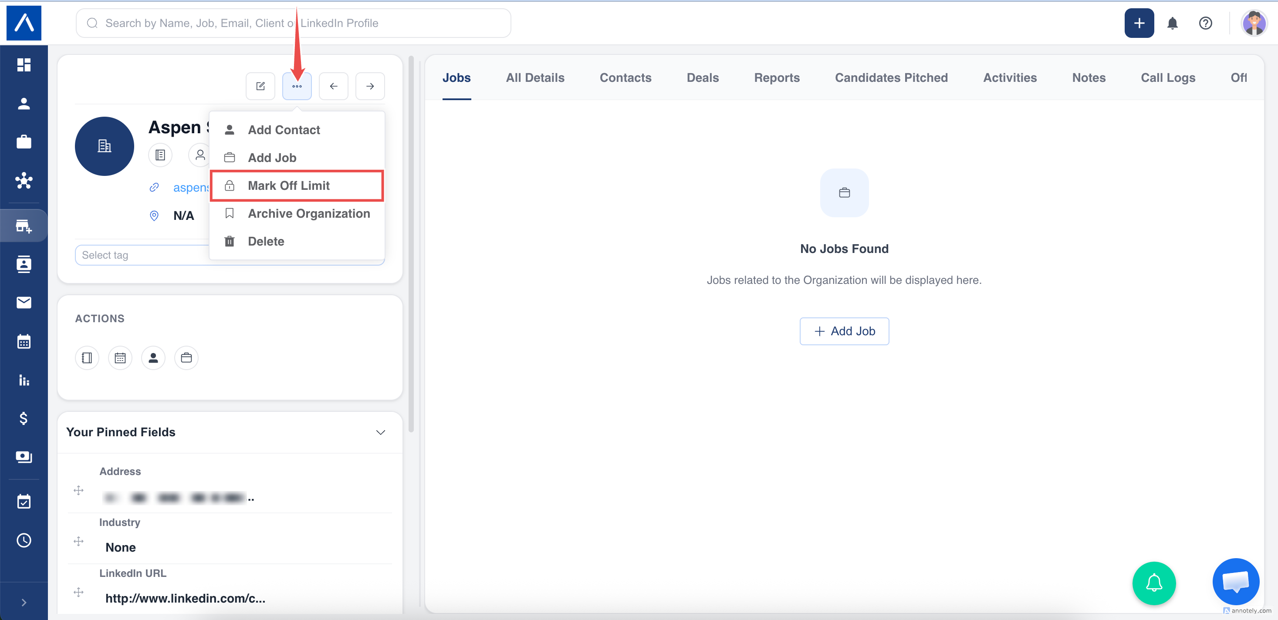The image size is (1278, 620).
Task: Click drag handle beside Address field
Action: (78, 491)
